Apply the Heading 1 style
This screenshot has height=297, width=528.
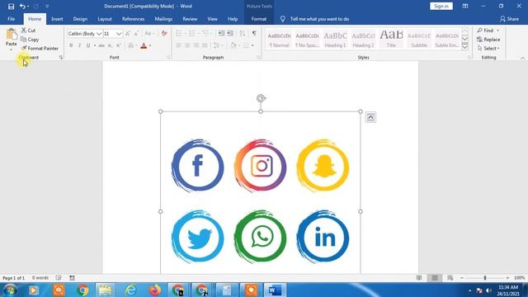[x=335, y=39]
